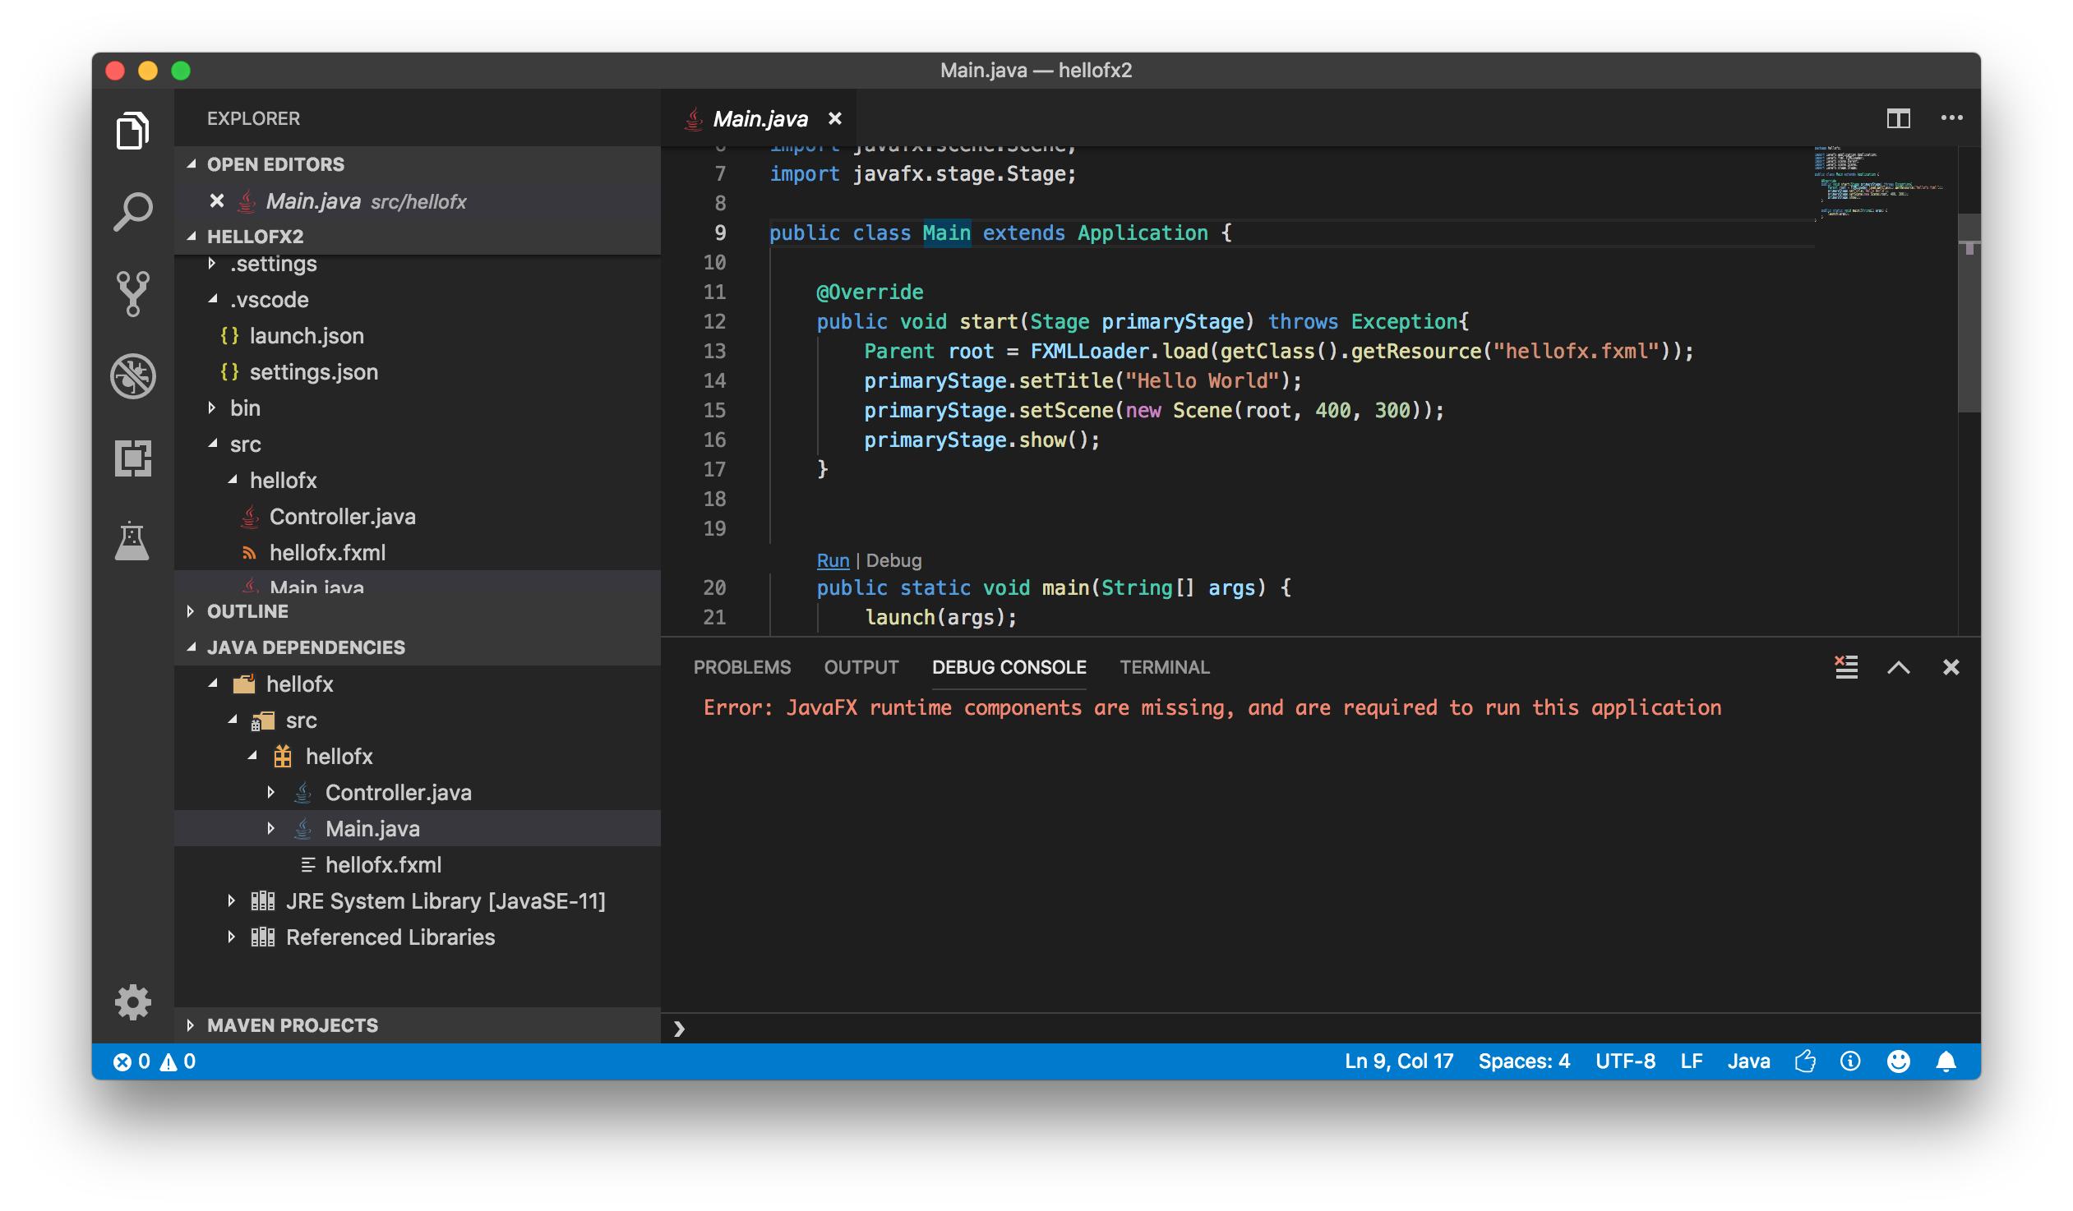Click the warnings count in status bar
Viewport: 2073px width, 1211px height.
point(178,1061)
